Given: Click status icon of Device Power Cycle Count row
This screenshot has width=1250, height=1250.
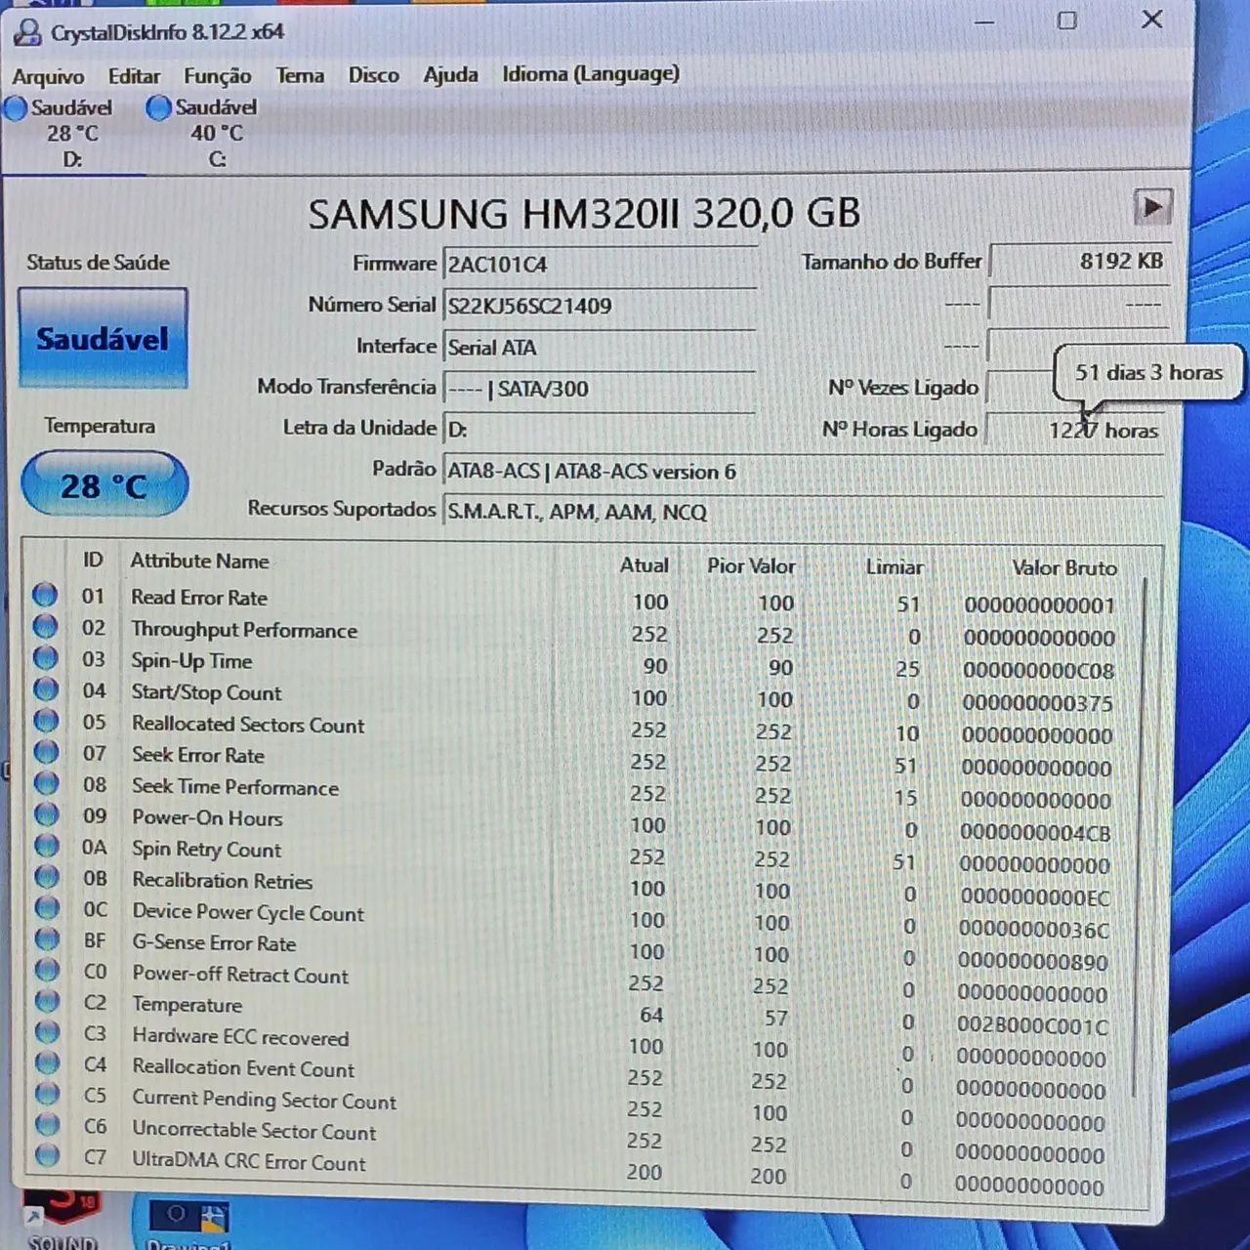Looking at the screenshot, I should [x=47, y=907].
